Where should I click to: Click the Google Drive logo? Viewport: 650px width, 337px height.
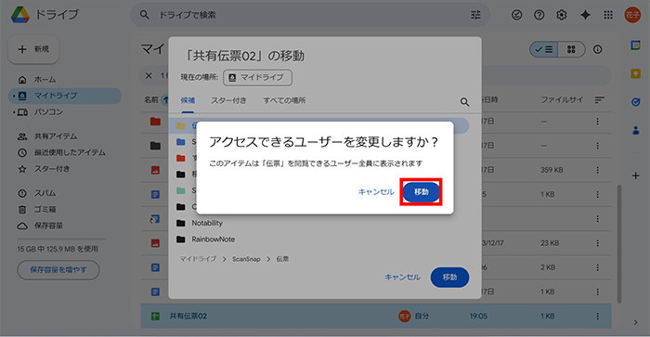19,15
